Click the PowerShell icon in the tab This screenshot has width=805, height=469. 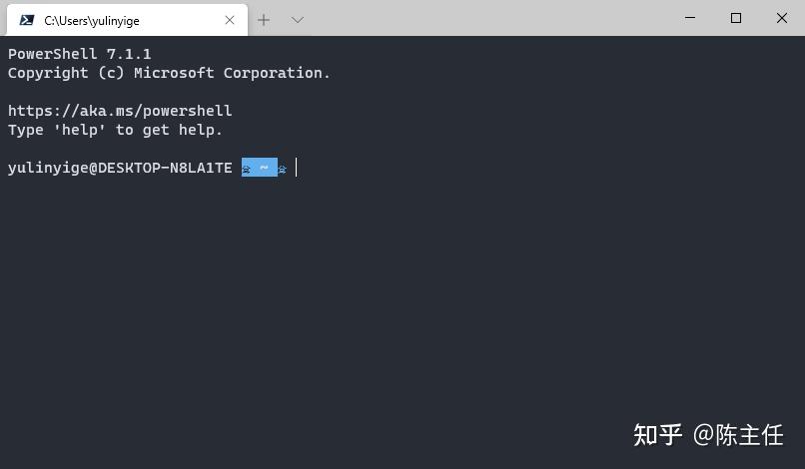(27, 20)
